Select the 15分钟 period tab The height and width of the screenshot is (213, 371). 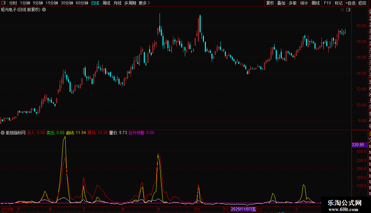pos(52,3)
